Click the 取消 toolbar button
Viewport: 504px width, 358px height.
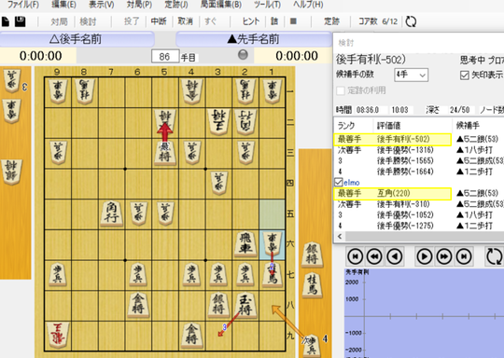(x=186, y=21)
